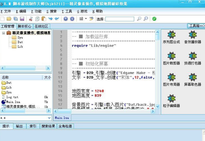Click the 选择 input field

(x=120, y=19)
